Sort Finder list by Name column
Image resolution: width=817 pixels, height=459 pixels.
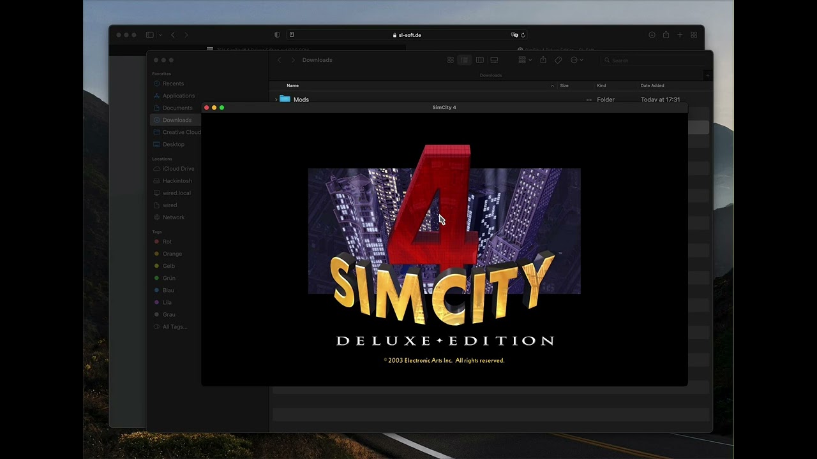click(292, 85)
